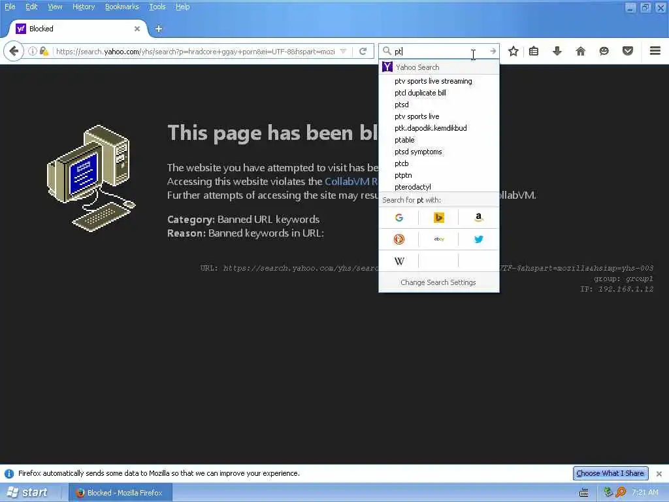Select suggestion ptcb
Viewport: 669px width, 502px height.
pyautogui.click(x=438, y=163)
